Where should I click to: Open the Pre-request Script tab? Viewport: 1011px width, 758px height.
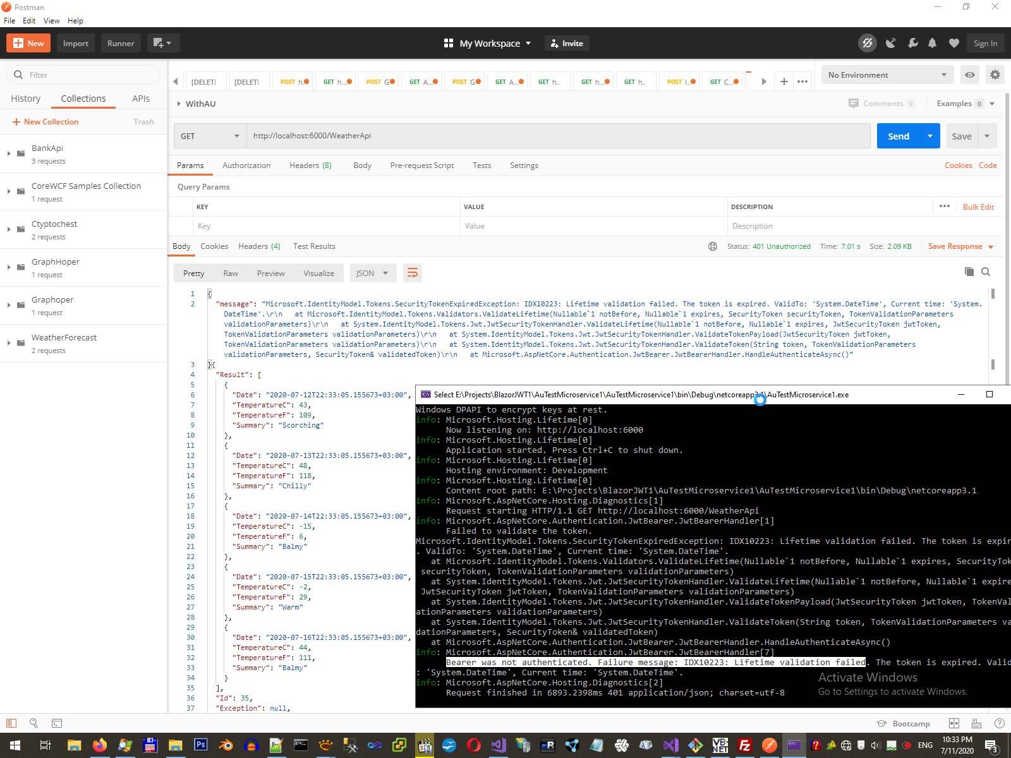click(x=422, y=165)
